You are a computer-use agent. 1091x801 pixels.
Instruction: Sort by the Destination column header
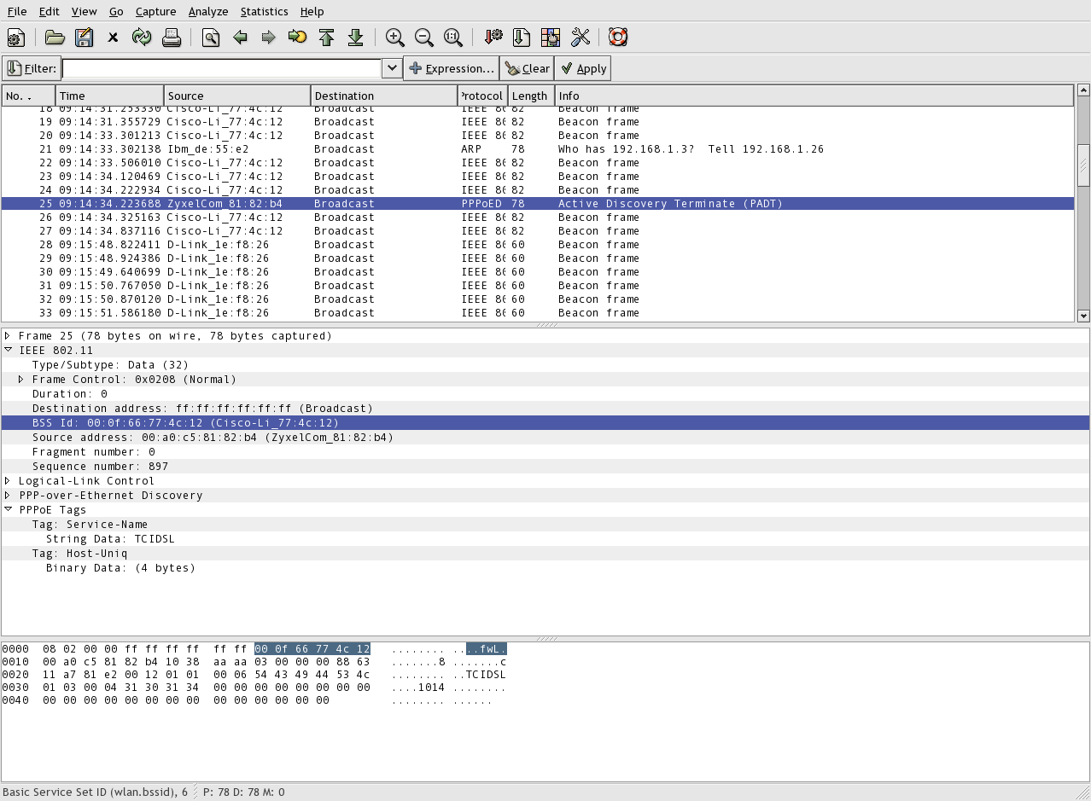384,96
